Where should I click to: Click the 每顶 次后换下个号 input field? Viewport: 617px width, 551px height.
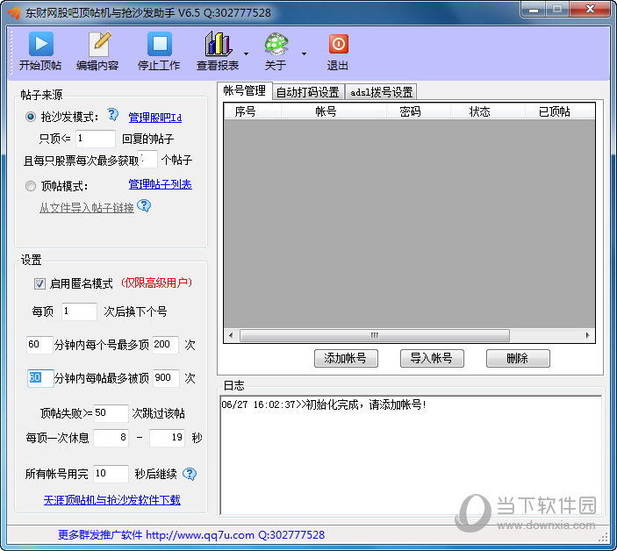(x=80, y=311)
